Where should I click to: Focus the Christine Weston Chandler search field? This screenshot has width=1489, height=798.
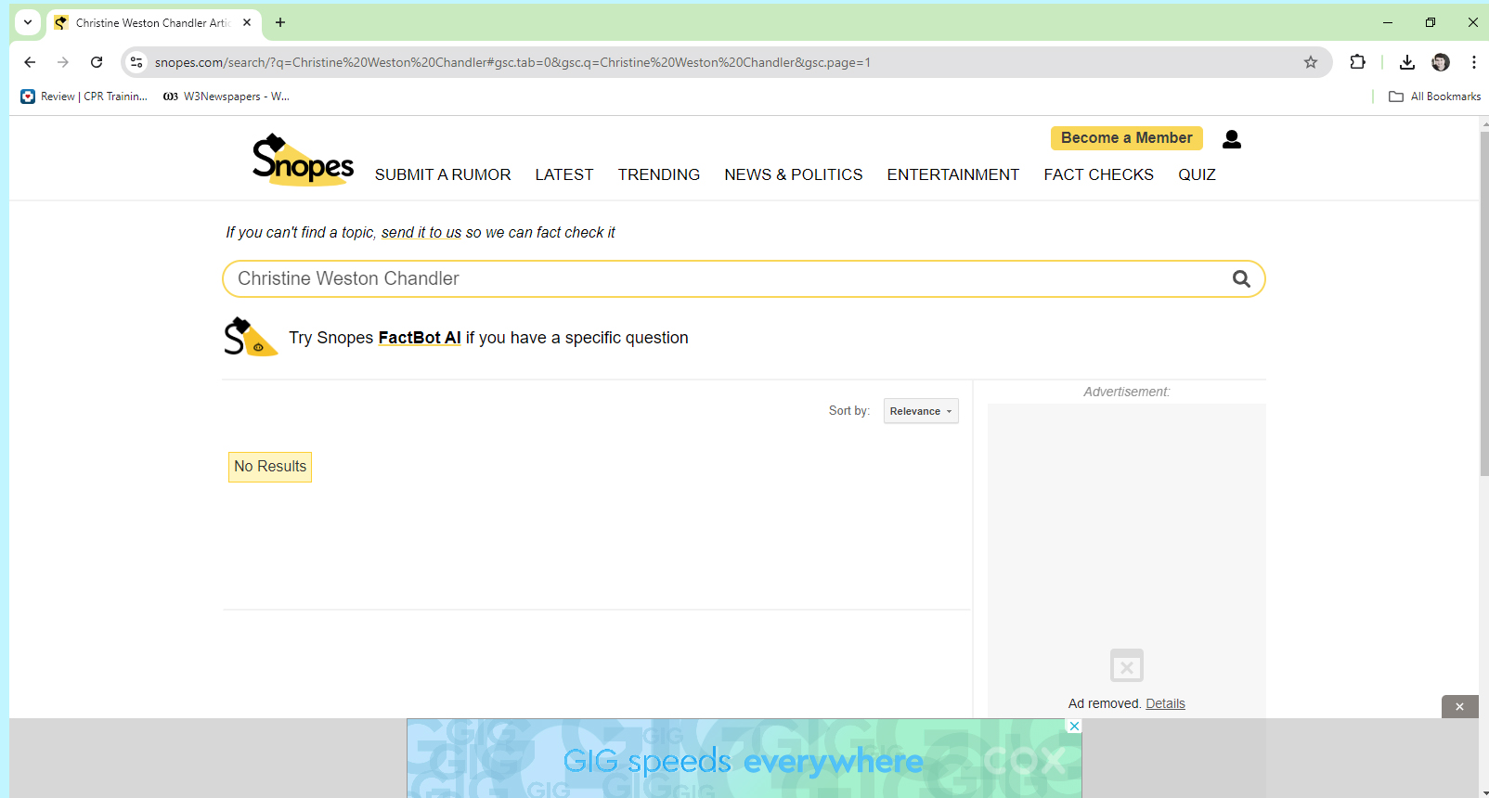tap(724, 279)
